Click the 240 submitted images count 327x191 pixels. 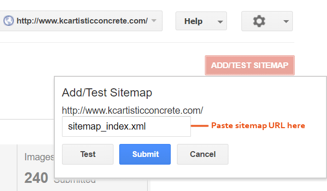click(36, 178)
